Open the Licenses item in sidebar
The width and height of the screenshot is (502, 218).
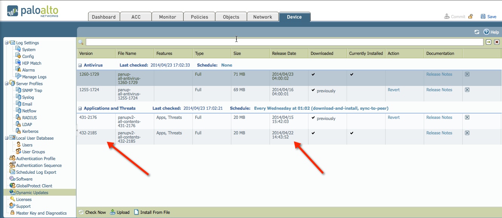(24, 199)
